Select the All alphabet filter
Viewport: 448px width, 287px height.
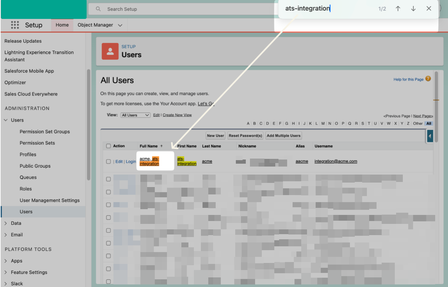[429, 123]
